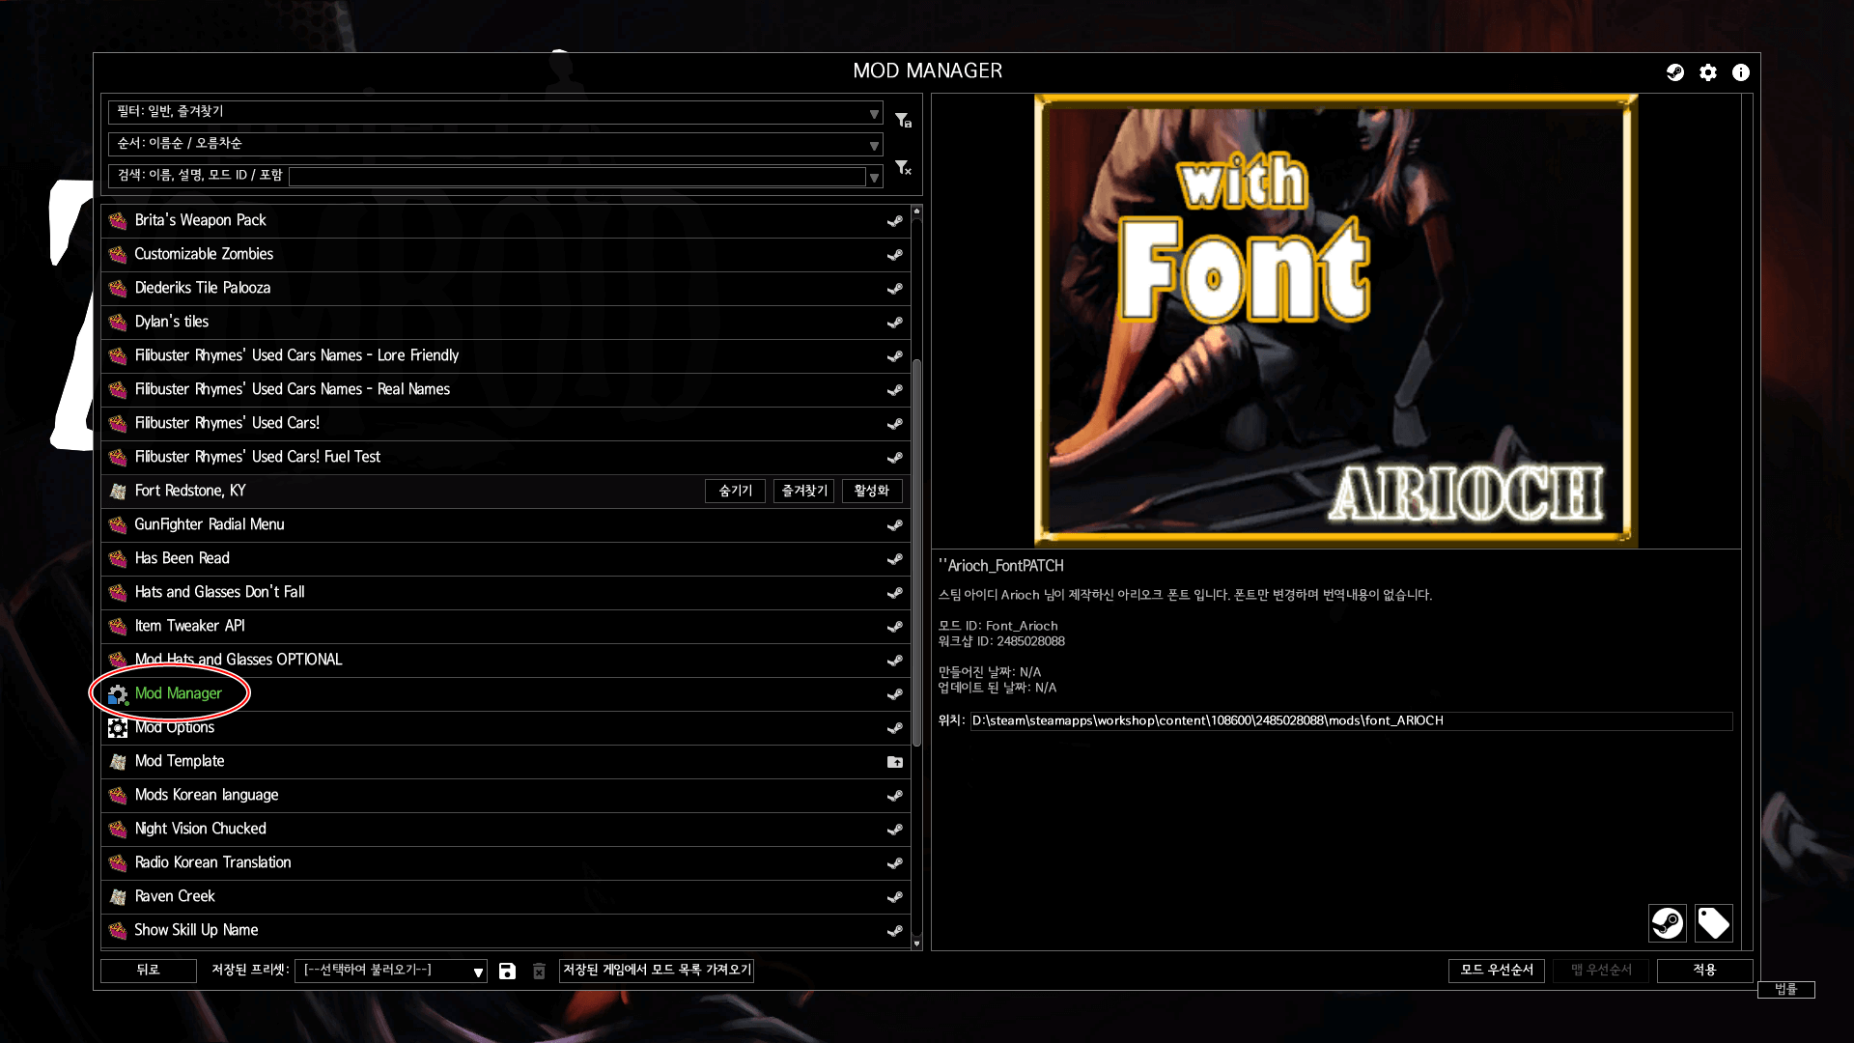Click the tag icon in details panel
The height and width of the screenshot is (1043, 1854).
pyautogui.click(x=1713, y=923)
